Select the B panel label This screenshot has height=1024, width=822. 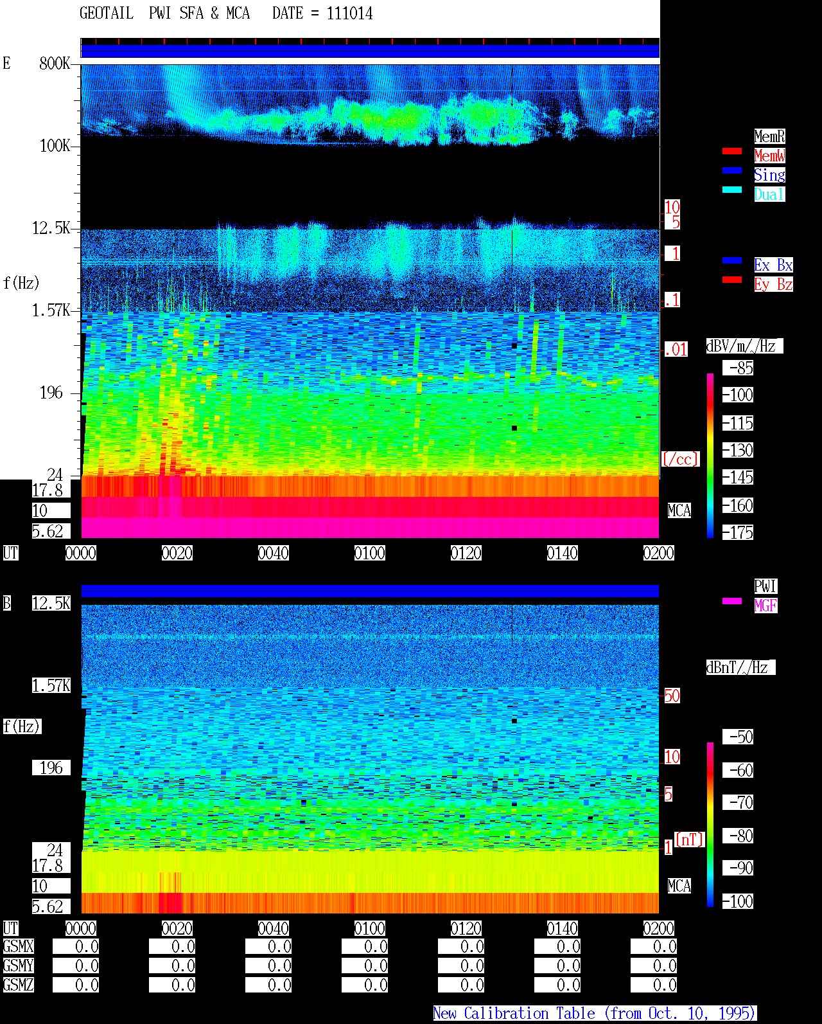7,603
